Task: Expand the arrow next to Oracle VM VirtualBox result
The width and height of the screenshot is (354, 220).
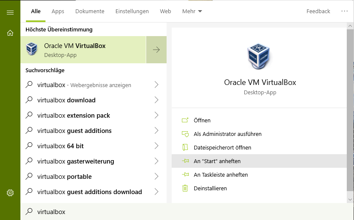Action: coord(156,50)
